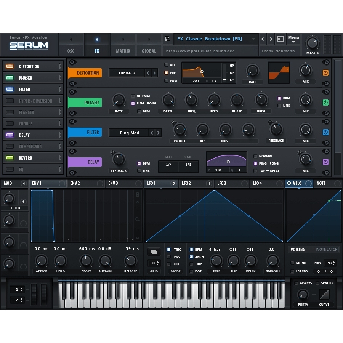
Task: Click the MASTER volume knob
Action: [x=313, y=43]
